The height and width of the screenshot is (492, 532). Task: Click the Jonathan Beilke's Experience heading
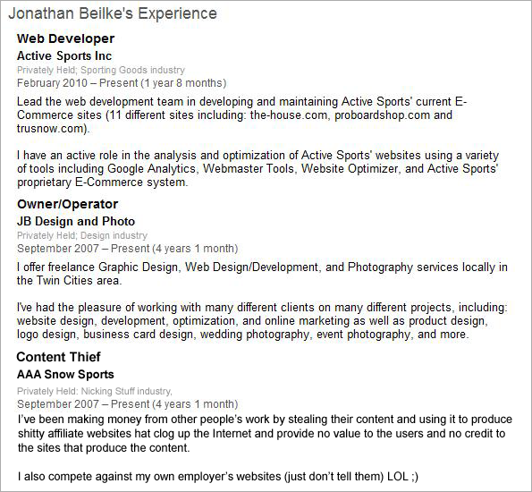point(113,13)
